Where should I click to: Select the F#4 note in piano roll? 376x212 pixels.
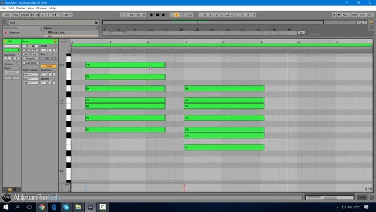coord(125,65)
